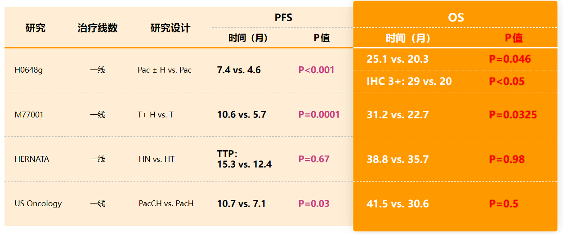Select the OS value "38.8 vs. 35.7"

(398, 159)
